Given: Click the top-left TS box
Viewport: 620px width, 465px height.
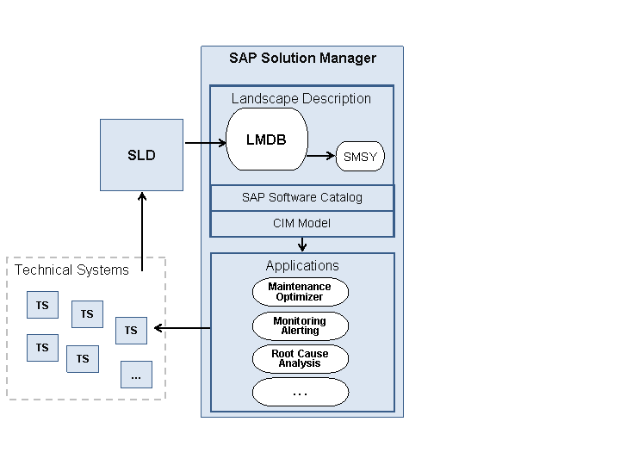Looking at the screenshot, I should click(x=42, y=306).
